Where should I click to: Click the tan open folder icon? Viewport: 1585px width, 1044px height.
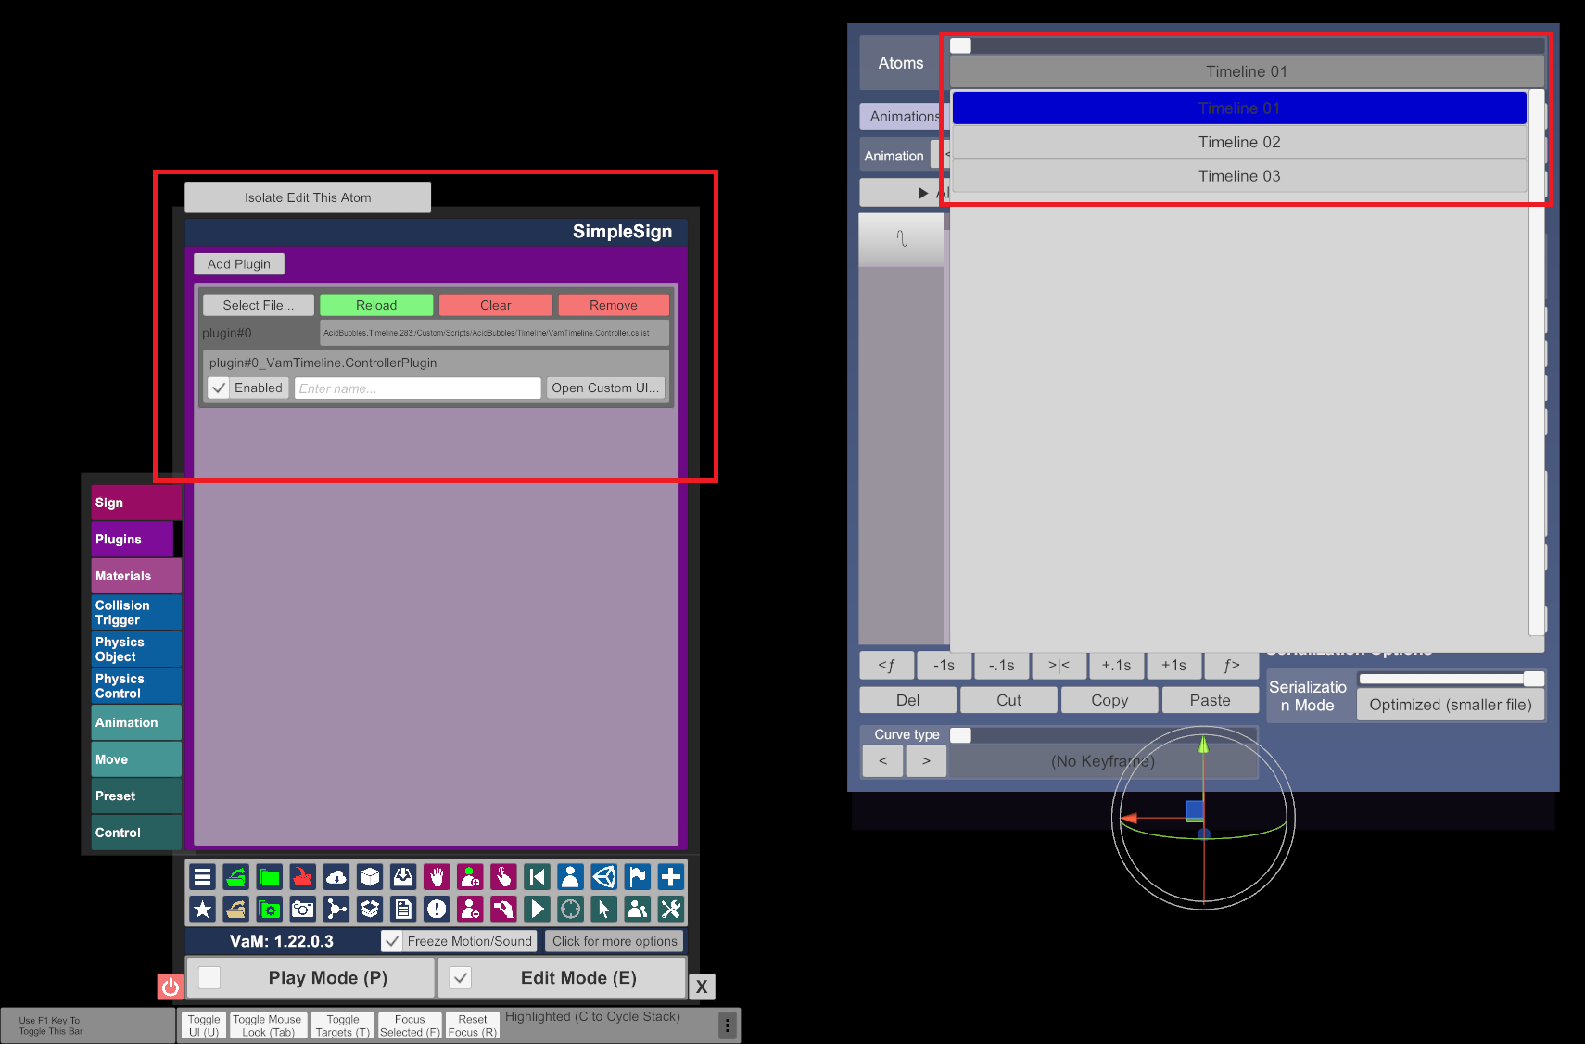coord(236,910)
